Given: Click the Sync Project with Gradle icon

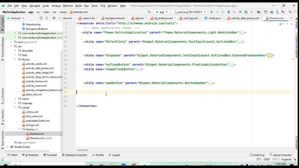Looking at the screenshot, I should 271,12.
